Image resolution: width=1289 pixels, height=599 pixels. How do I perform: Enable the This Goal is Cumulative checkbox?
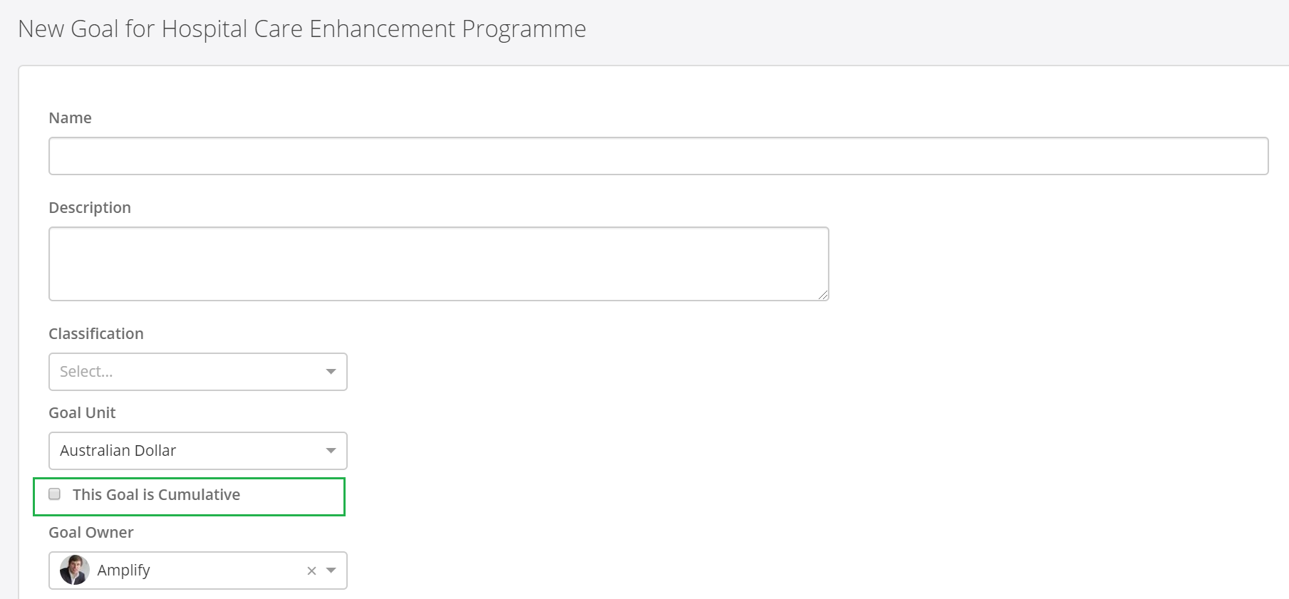point(55,494)
